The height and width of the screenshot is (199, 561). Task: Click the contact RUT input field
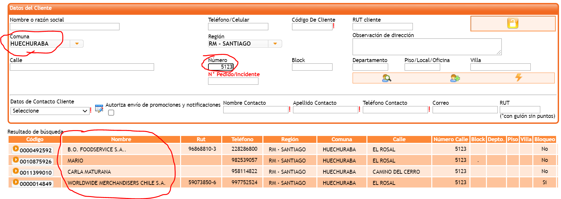(520, 110)
